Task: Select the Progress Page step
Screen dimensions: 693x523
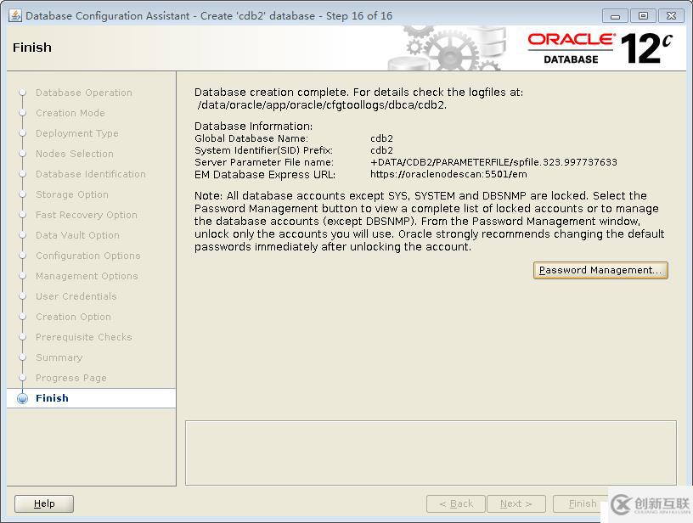Action: 71,378
